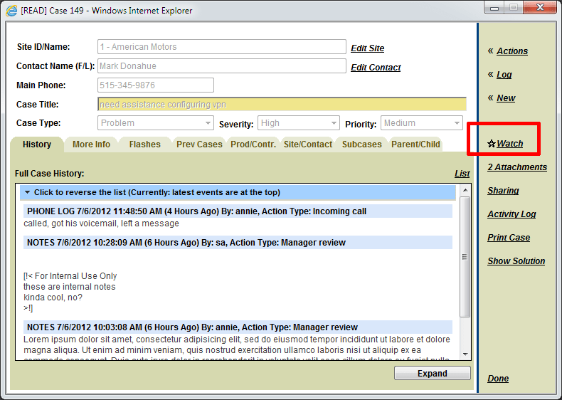
Task: Click the Edit Contact link
Action: 376,68
